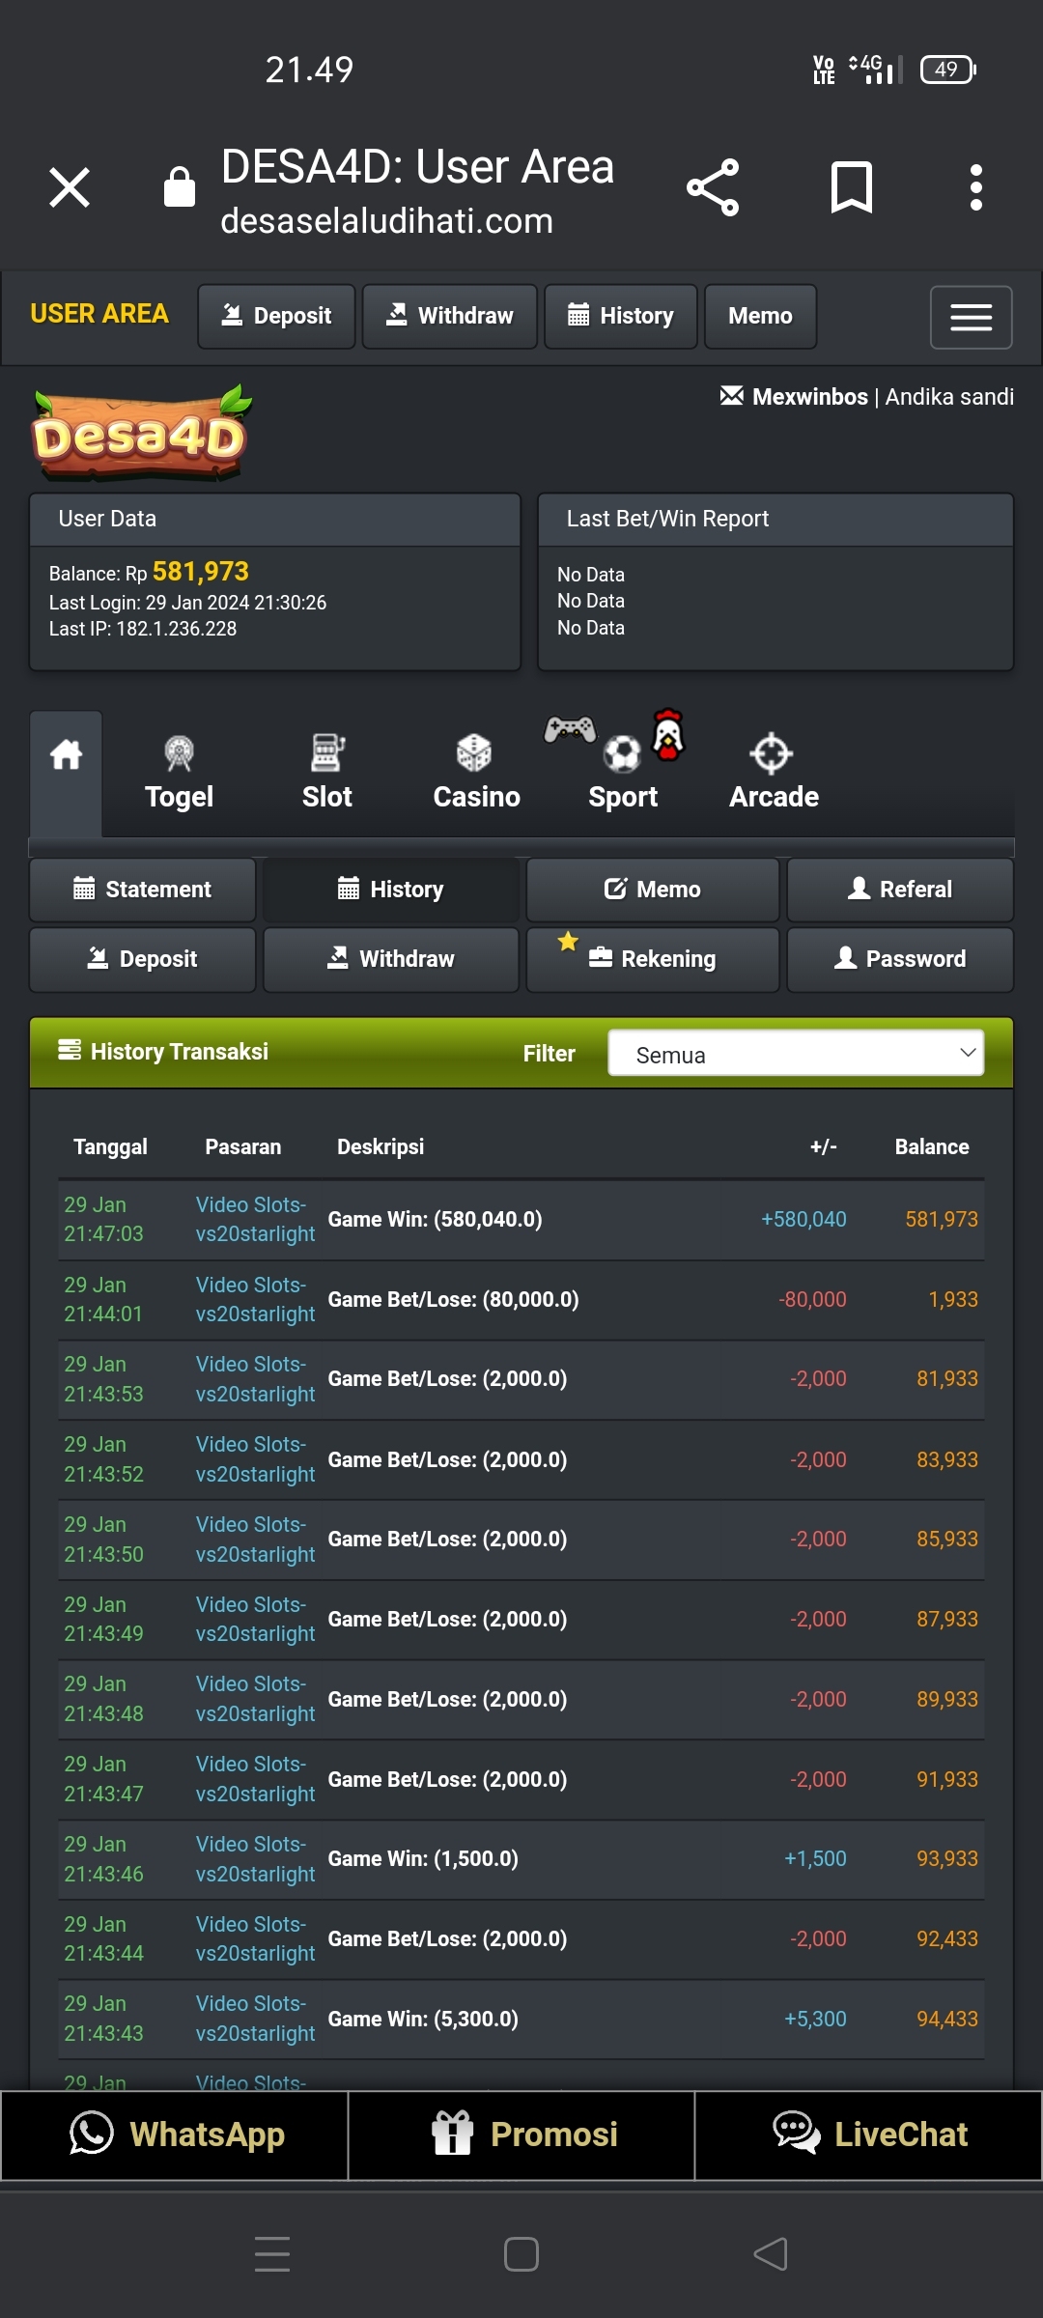The image size is (1043, 2318).
Task: Click Withdraw in the top bar
Action: pyautogui.click(x=449, y=317)
